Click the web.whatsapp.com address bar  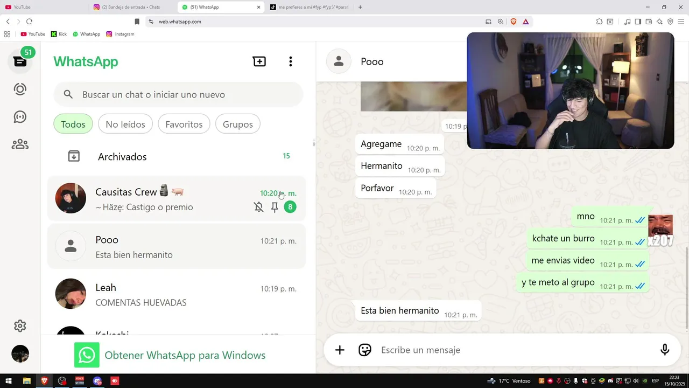click(x=318, y=22)
